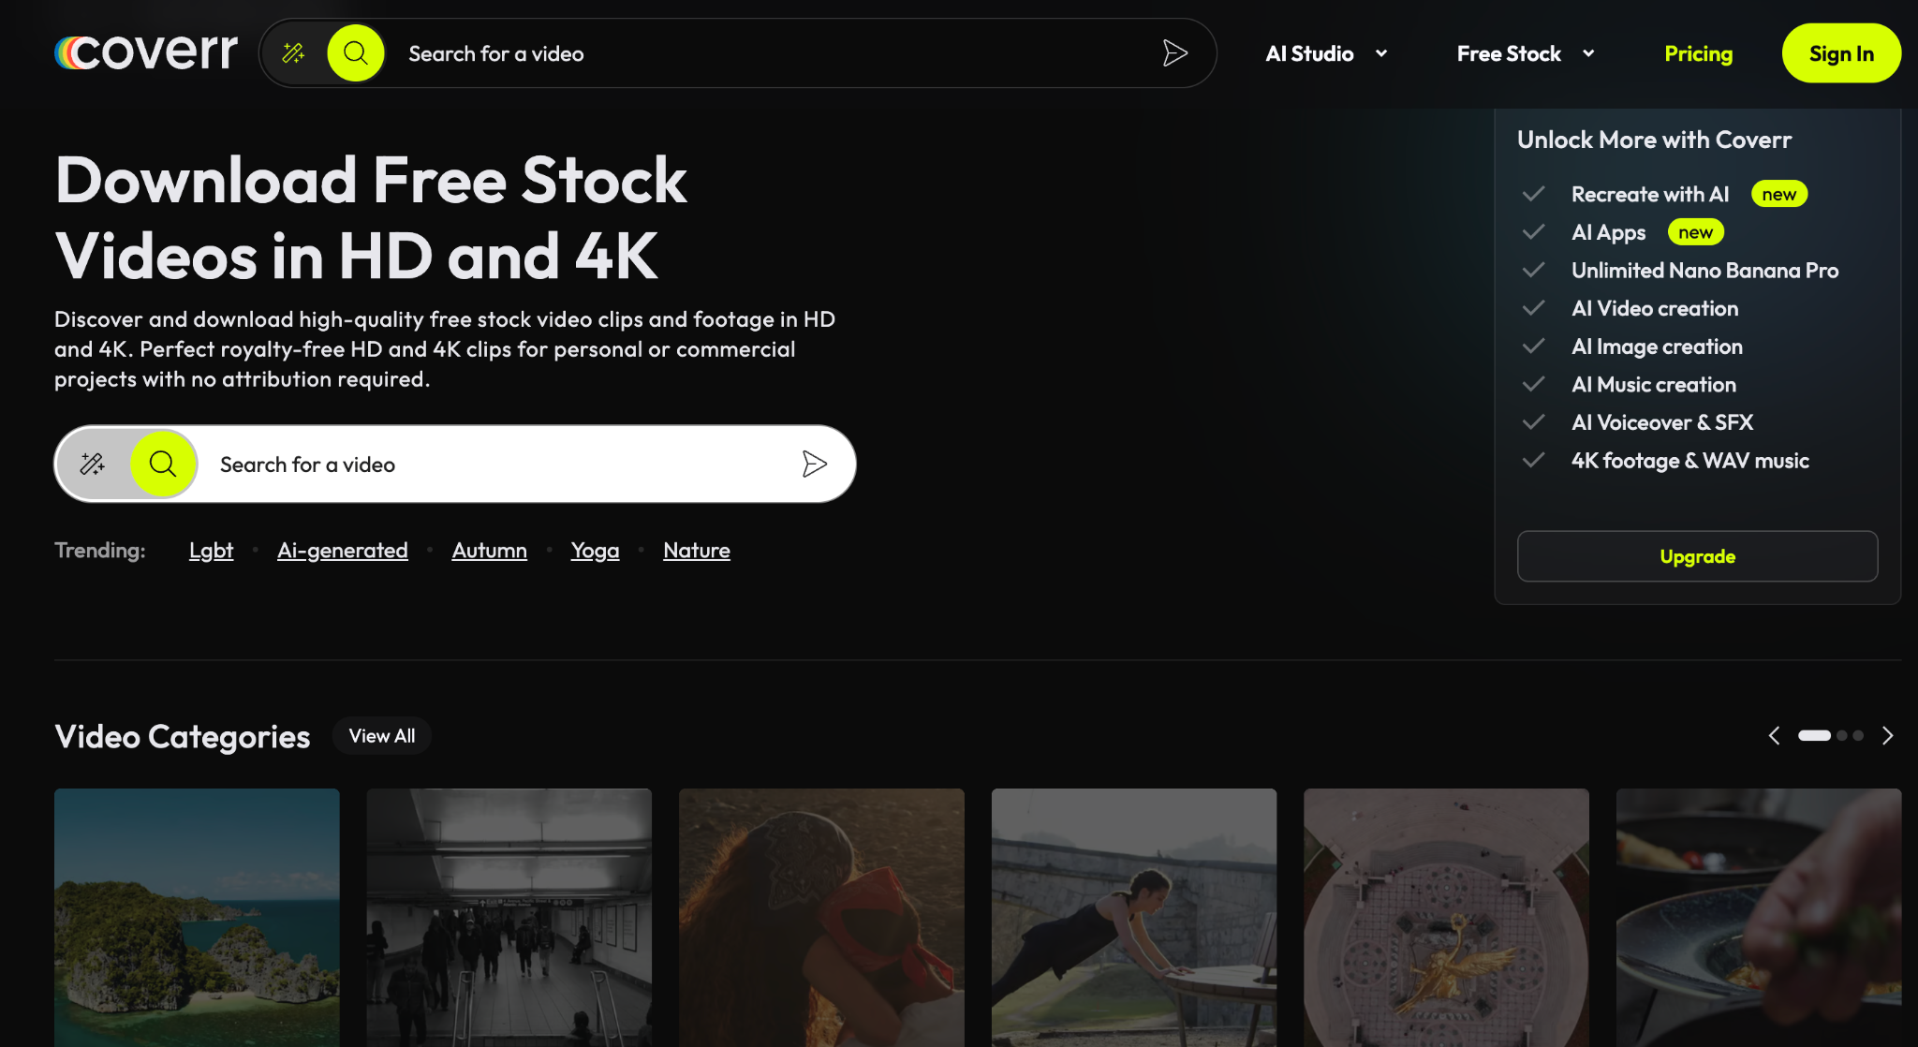Expand the Free Stock dropdown menu

pyautogui.click(x=1525, y=53)
